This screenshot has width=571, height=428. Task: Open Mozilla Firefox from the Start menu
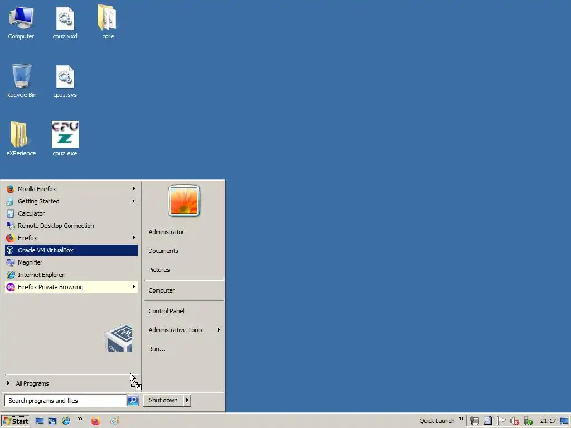71,189
